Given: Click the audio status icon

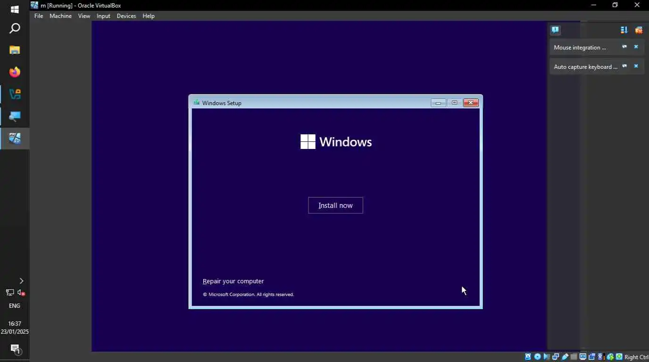Looking at the screenshot, I should click(x=546, y=357).
